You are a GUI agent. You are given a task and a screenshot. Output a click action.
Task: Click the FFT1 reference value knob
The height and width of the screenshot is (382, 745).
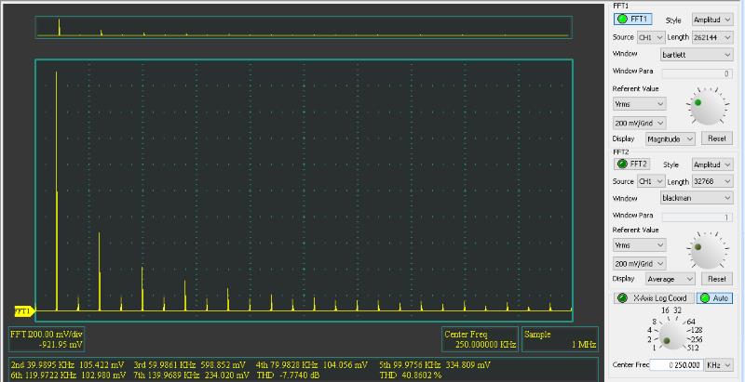(x=707, y=108)
